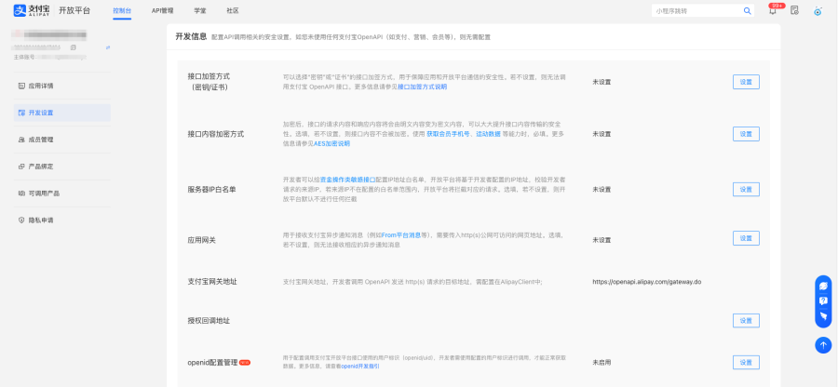
Task: Switch to the 控制台 tab
Action: point(122,10)
